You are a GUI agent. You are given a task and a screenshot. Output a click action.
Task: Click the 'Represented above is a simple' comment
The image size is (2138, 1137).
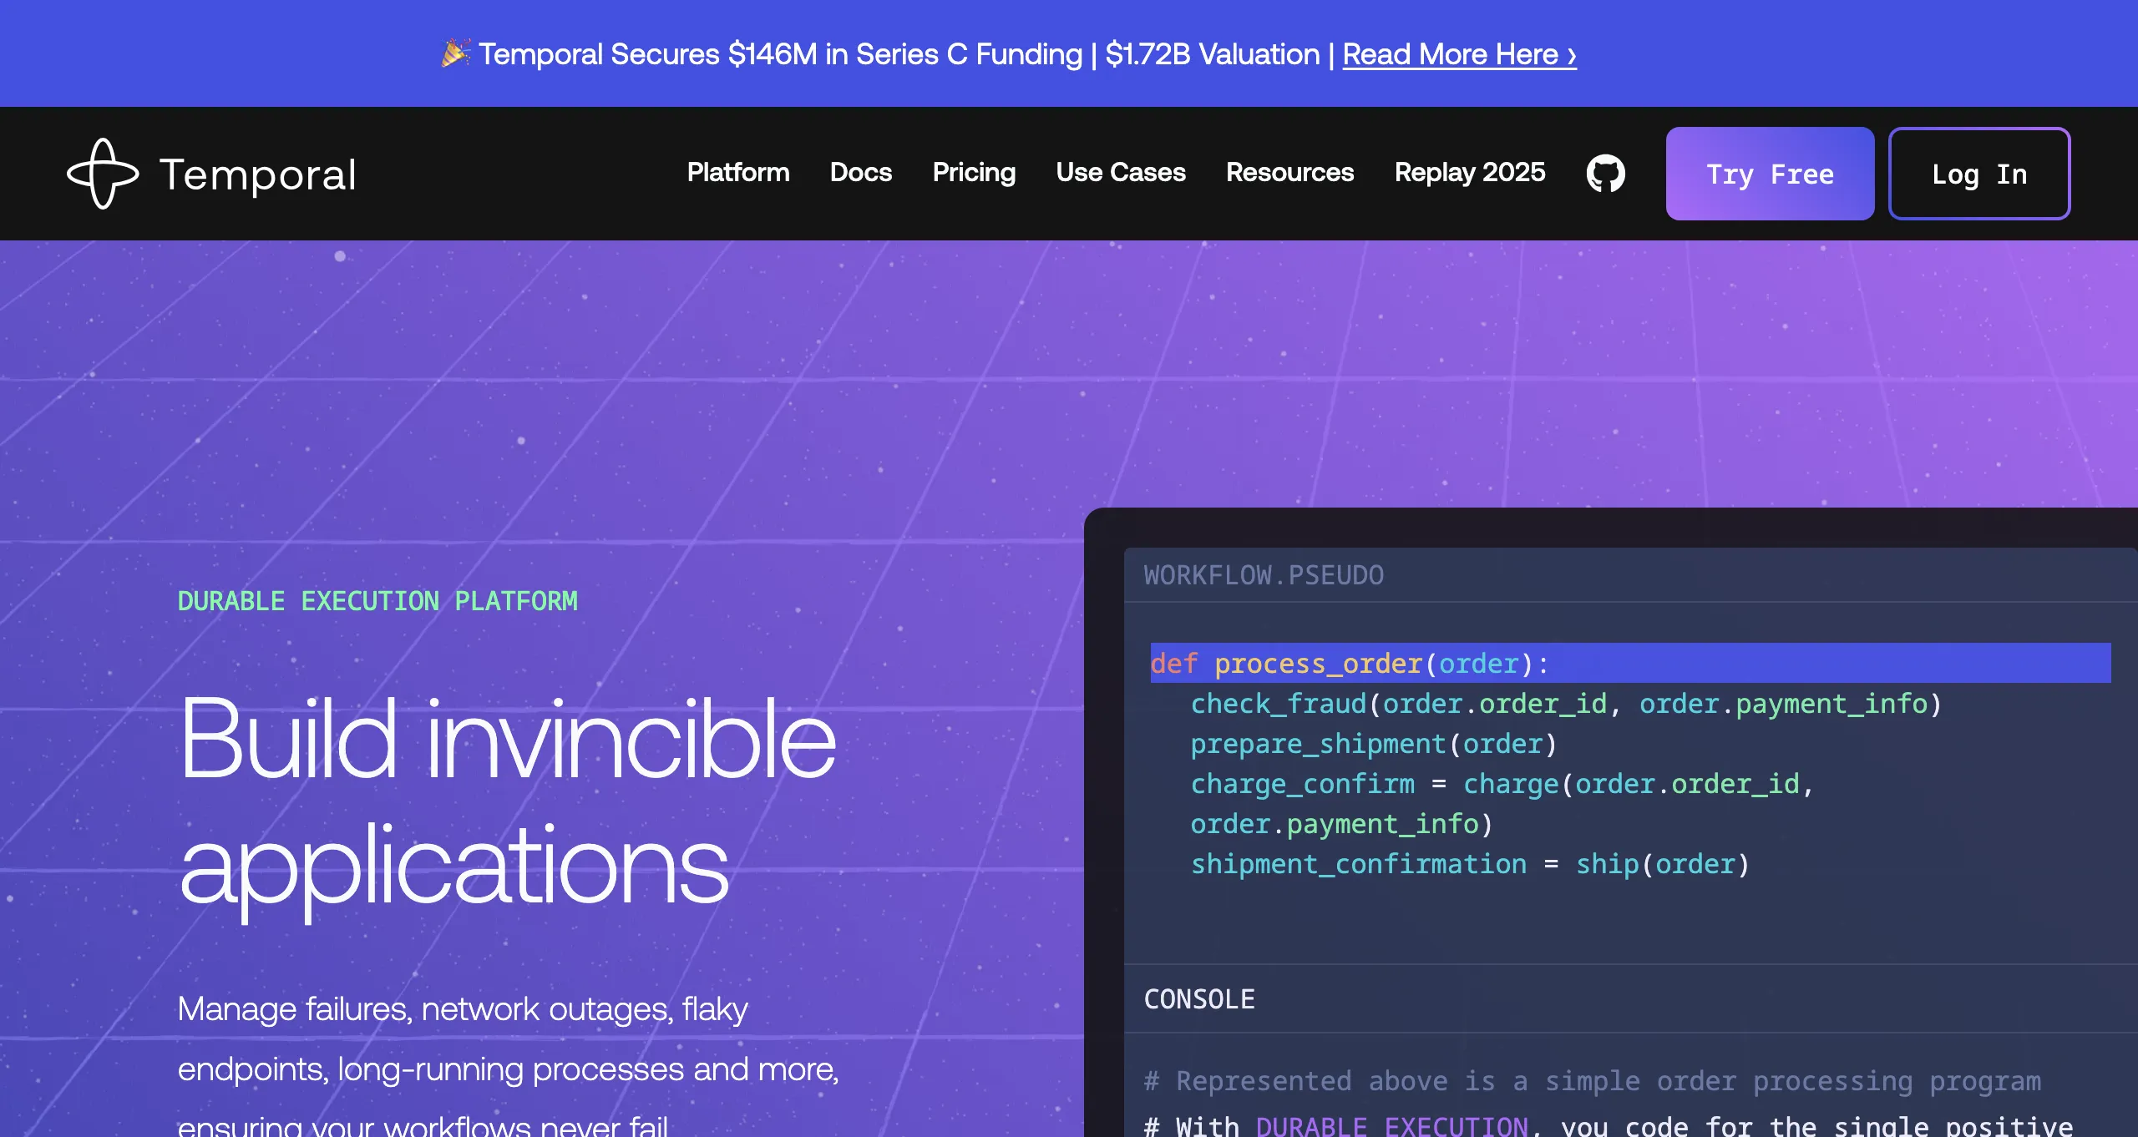(1592, 1081)
